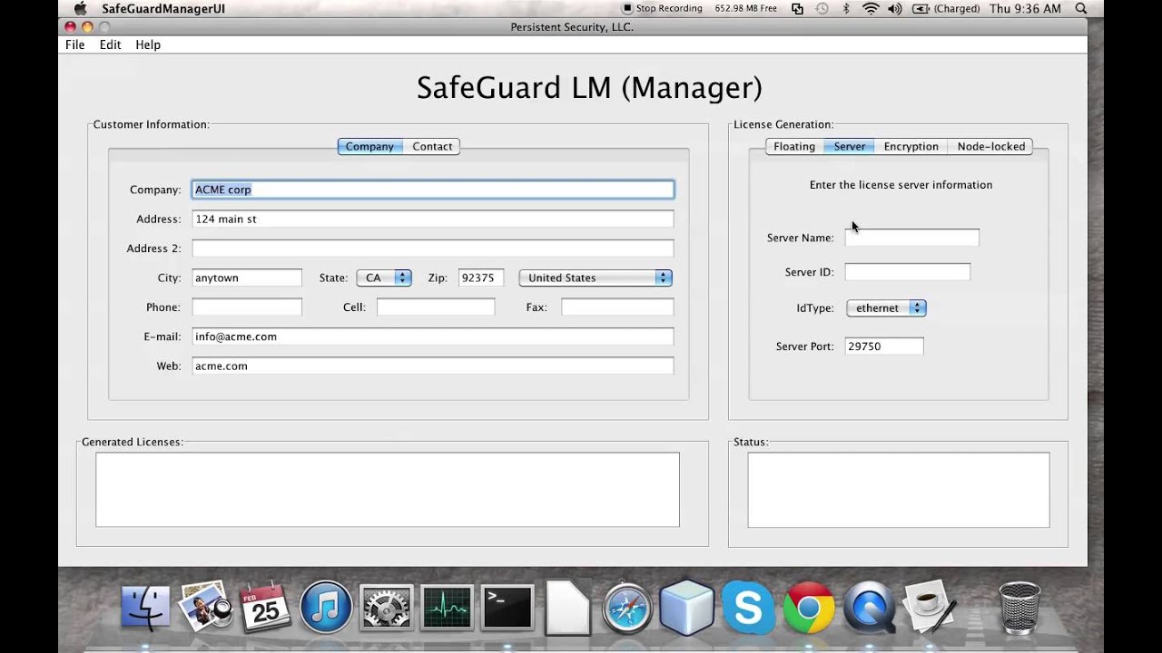Open Google Chrome in the Dock
Viewport: 1162px width, 653px height.
(x=808, y=607)
